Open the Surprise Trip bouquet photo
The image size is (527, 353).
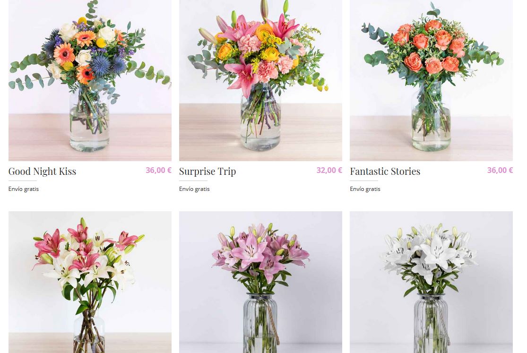tap(260, 80)
